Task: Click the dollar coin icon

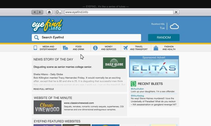Action: (x=95, y=48)
